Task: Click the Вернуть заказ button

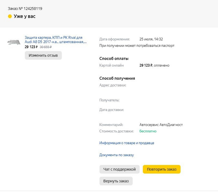Action: click(x=116, y=181)
